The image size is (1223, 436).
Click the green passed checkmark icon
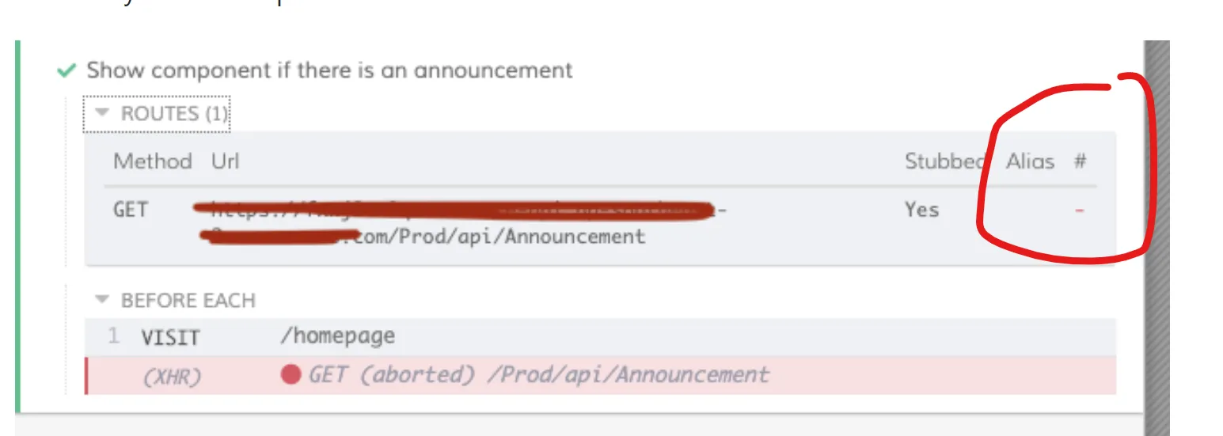66,71
